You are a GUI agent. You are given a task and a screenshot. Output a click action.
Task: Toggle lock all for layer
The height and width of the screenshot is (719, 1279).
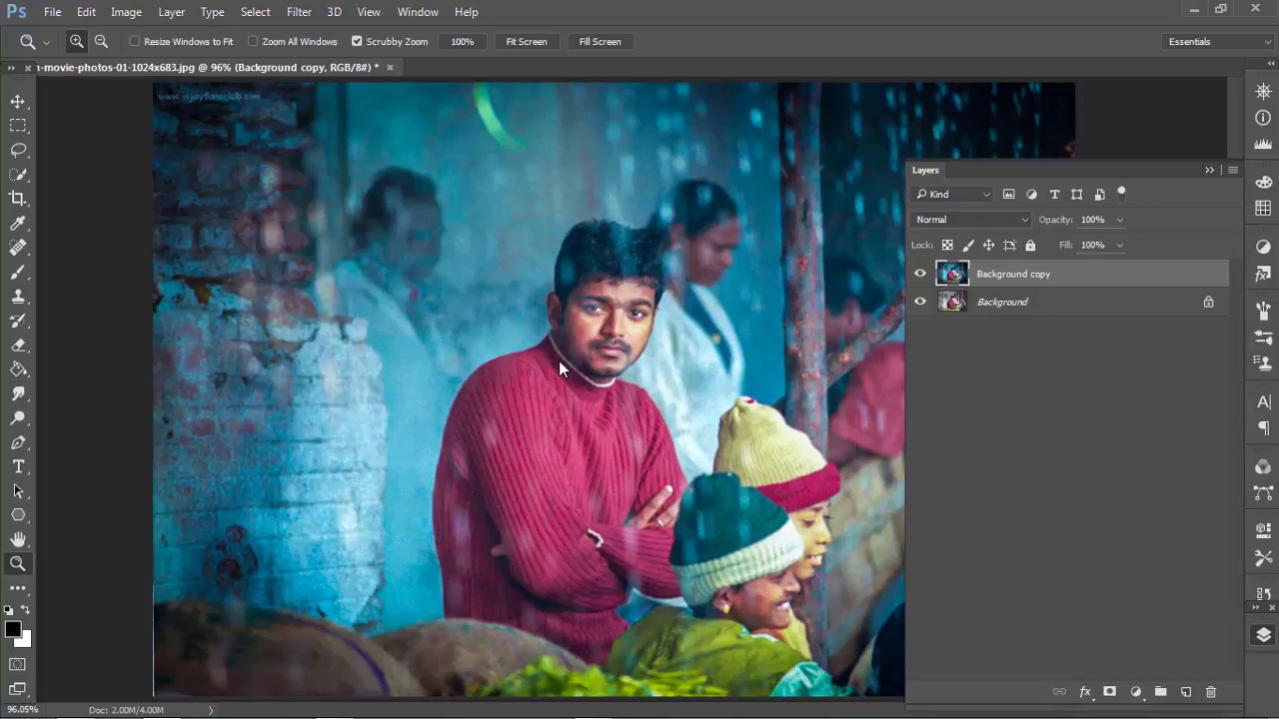[x=1030, y=245]
